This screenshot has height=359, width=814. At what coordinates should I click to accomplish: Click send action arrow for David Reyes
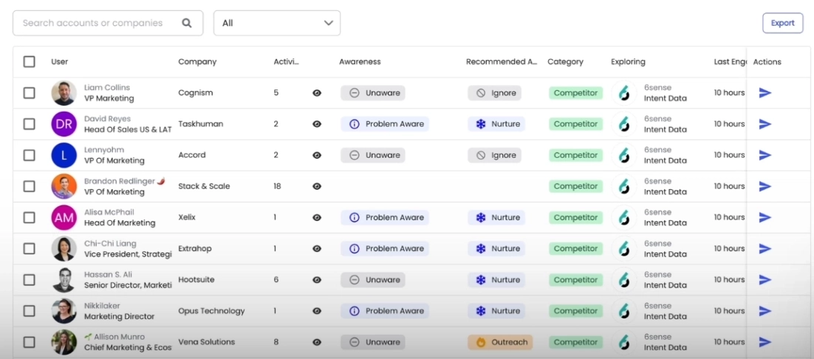(x=765, y=124)
